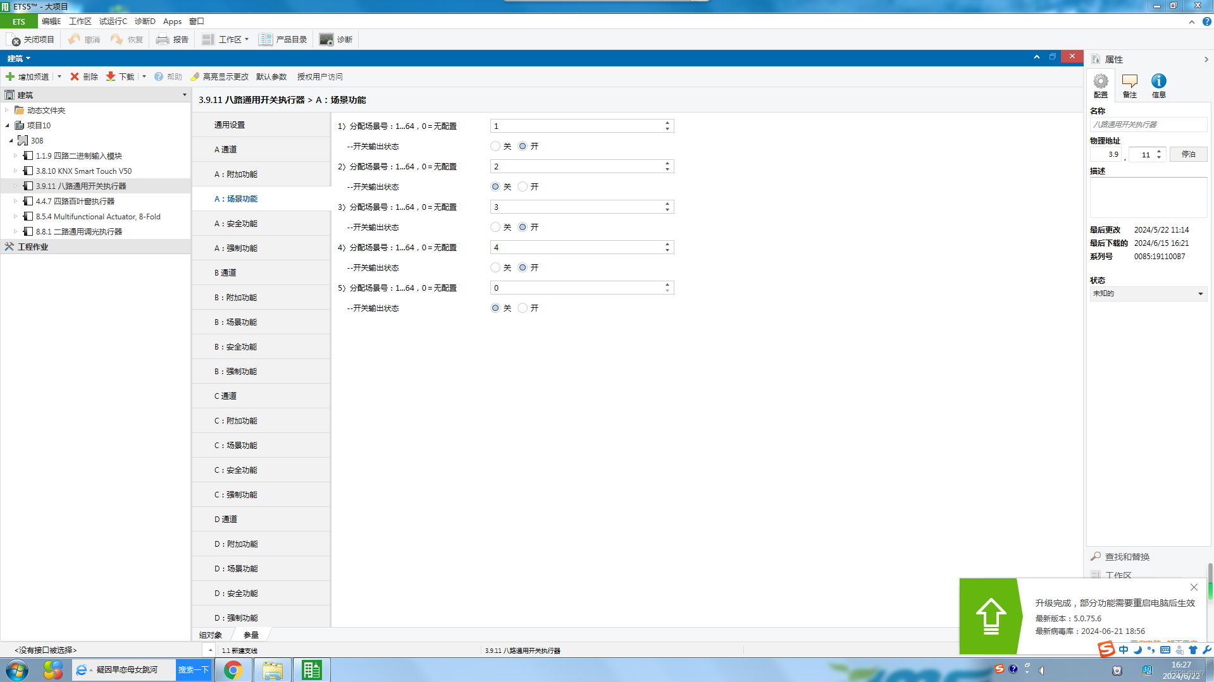The height and width of the screenshot is (682, 1214).
Task: Click the 描述 description text box
Action: point(1148,198)
